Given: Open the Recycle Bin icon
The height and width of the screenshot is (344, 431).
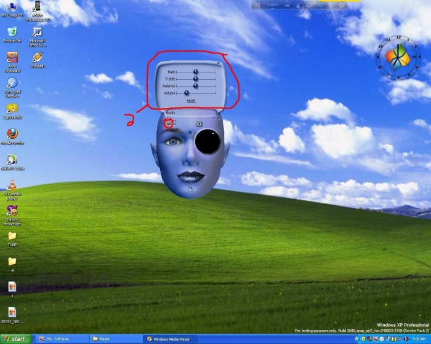Looking at the screenshot, I should [x=12, y=35].
